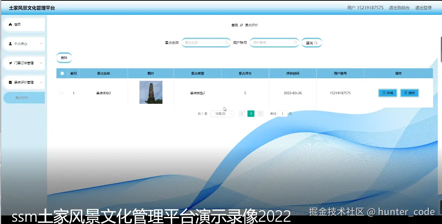Screen dimensions: 442x224
Task: Open 详情 for row 景点名称2
Action: [x=387, y=93]
